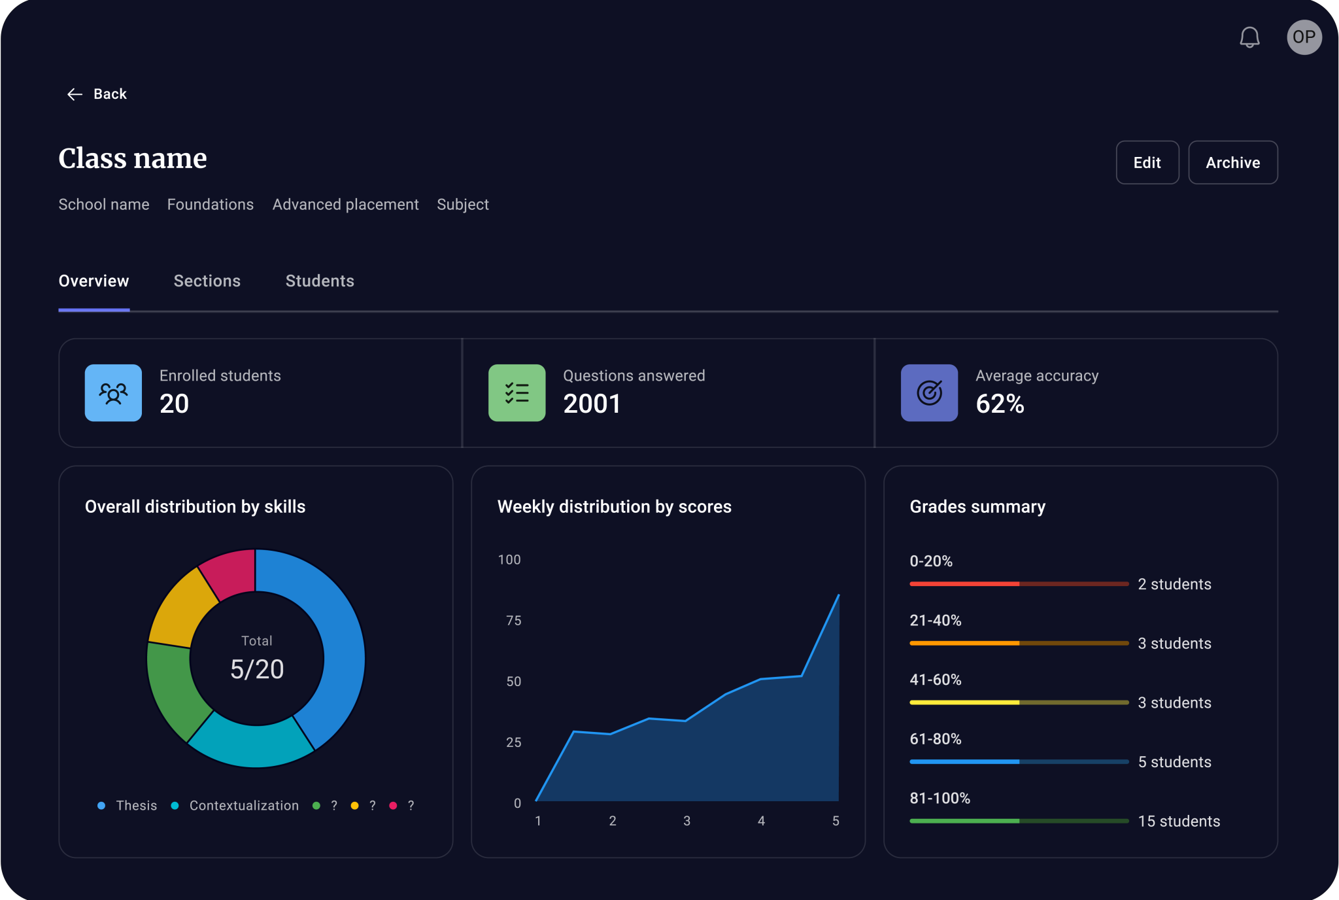Click the average accuracy target icon
This screenshot has height=900, width=1339.
click(x=929, y=393)
